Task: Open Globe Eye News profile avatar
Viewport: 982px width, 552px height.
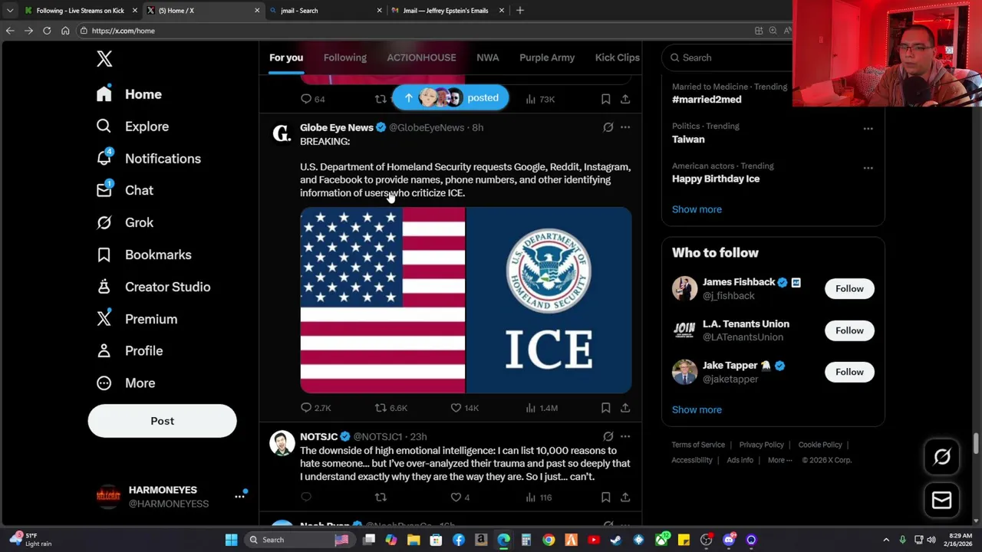Action: click(x=282, y=134)
